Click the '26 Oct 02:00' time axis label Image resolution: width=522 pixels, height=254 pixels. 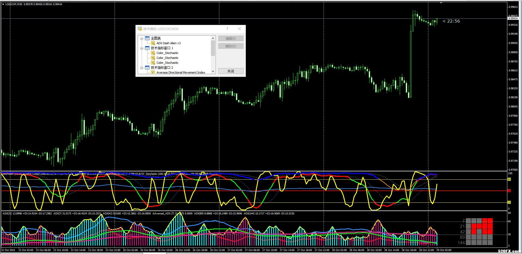131,250
